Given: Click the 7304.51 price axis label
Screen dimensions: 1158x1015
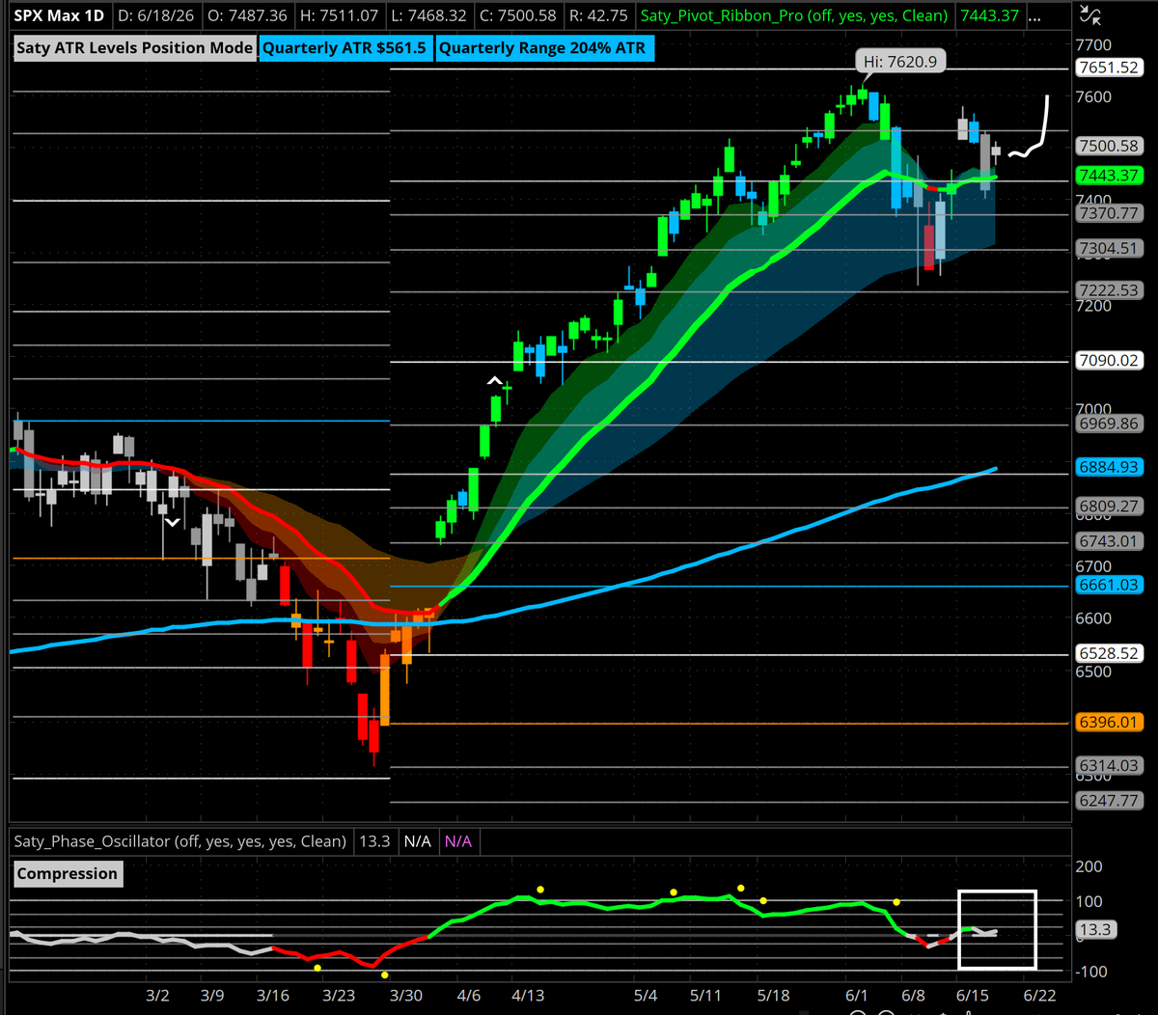Looking at the screenshot, I should coord(1109,248).
